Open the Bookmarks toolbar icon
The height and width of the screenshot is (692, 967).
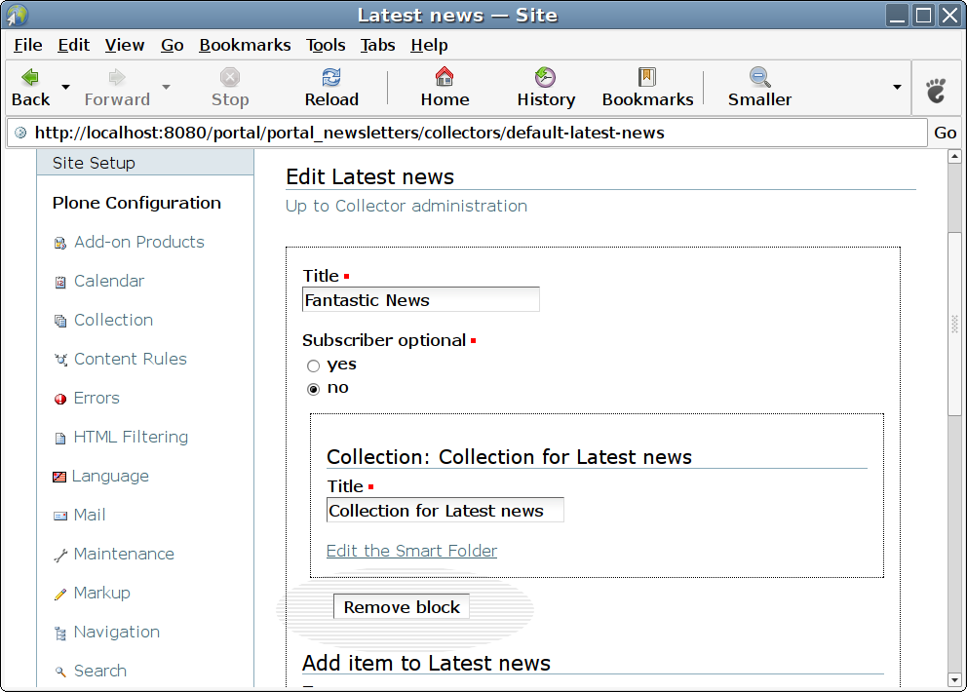[647, 78]
